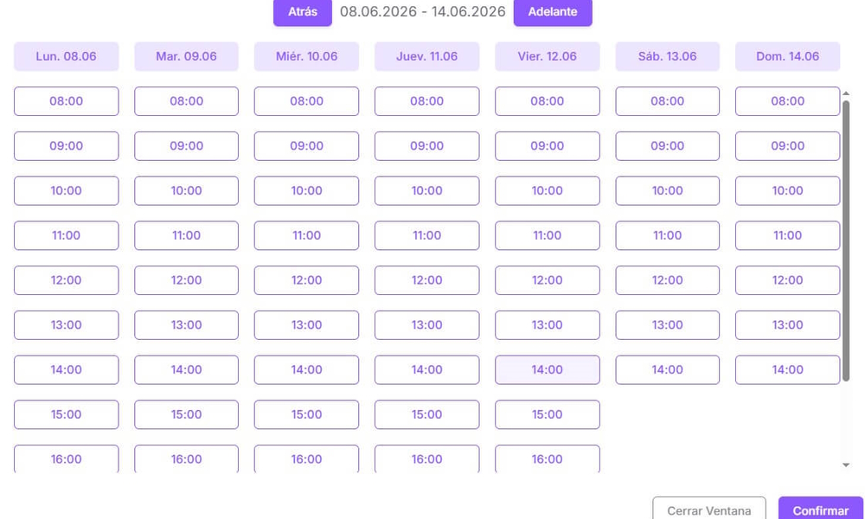Confirm the selected appointment time
The image size is (865, 519).
click(x=820, y=510)
